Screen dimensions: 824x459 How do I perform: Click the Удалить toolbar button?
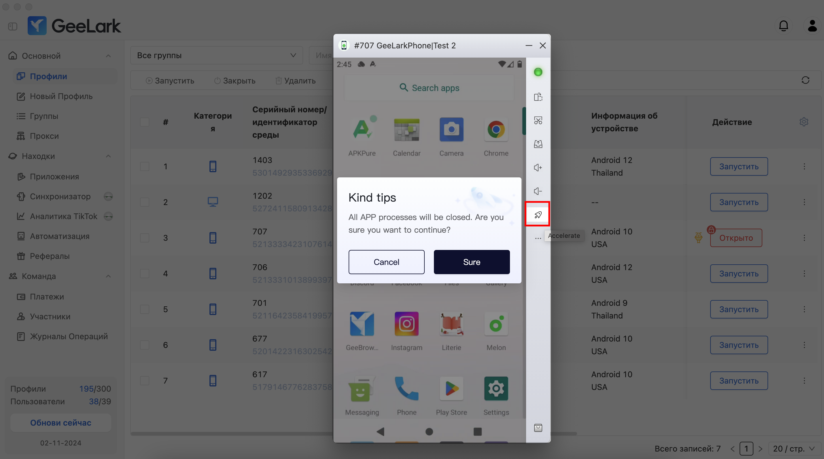click(296, 81)
